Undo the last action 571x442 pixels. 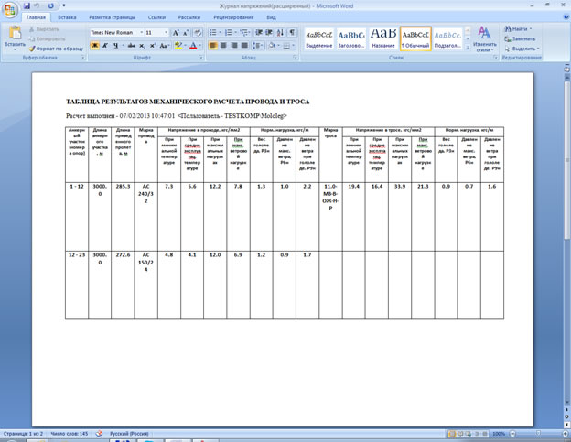37,5
